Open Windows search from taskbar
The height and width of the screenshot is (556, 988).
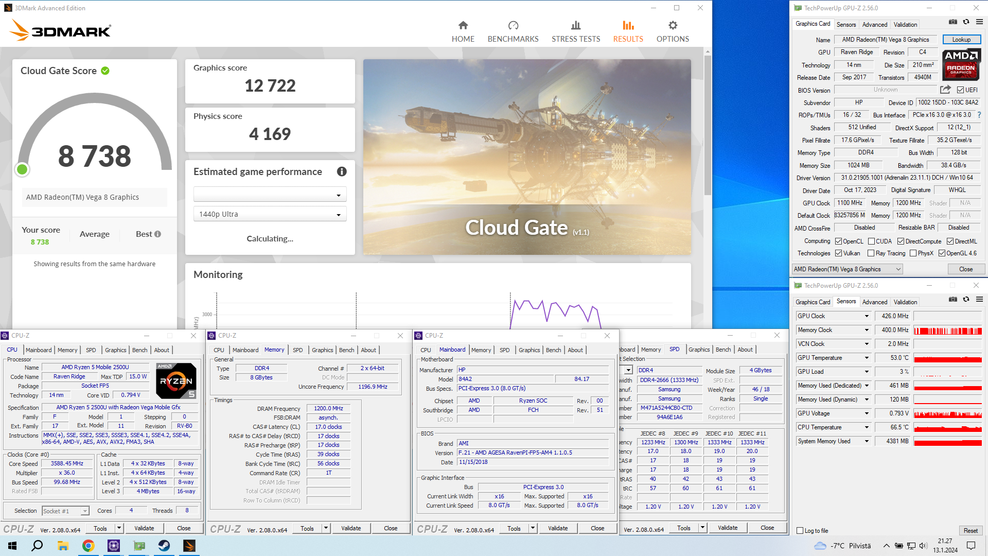click(37, 546)
